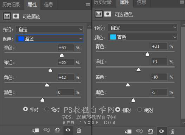
Task: Click the layer mask icon in left panel
Action: 16,16
